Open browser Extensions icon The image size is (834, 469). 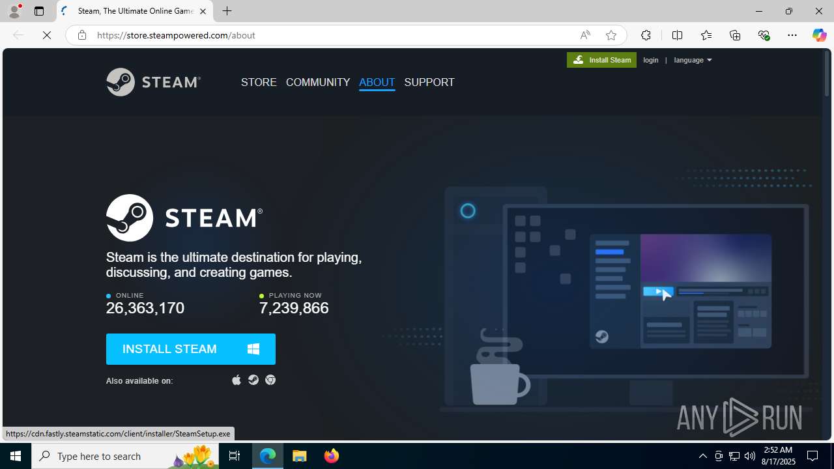pyautogui.click(x=646, y=35)
